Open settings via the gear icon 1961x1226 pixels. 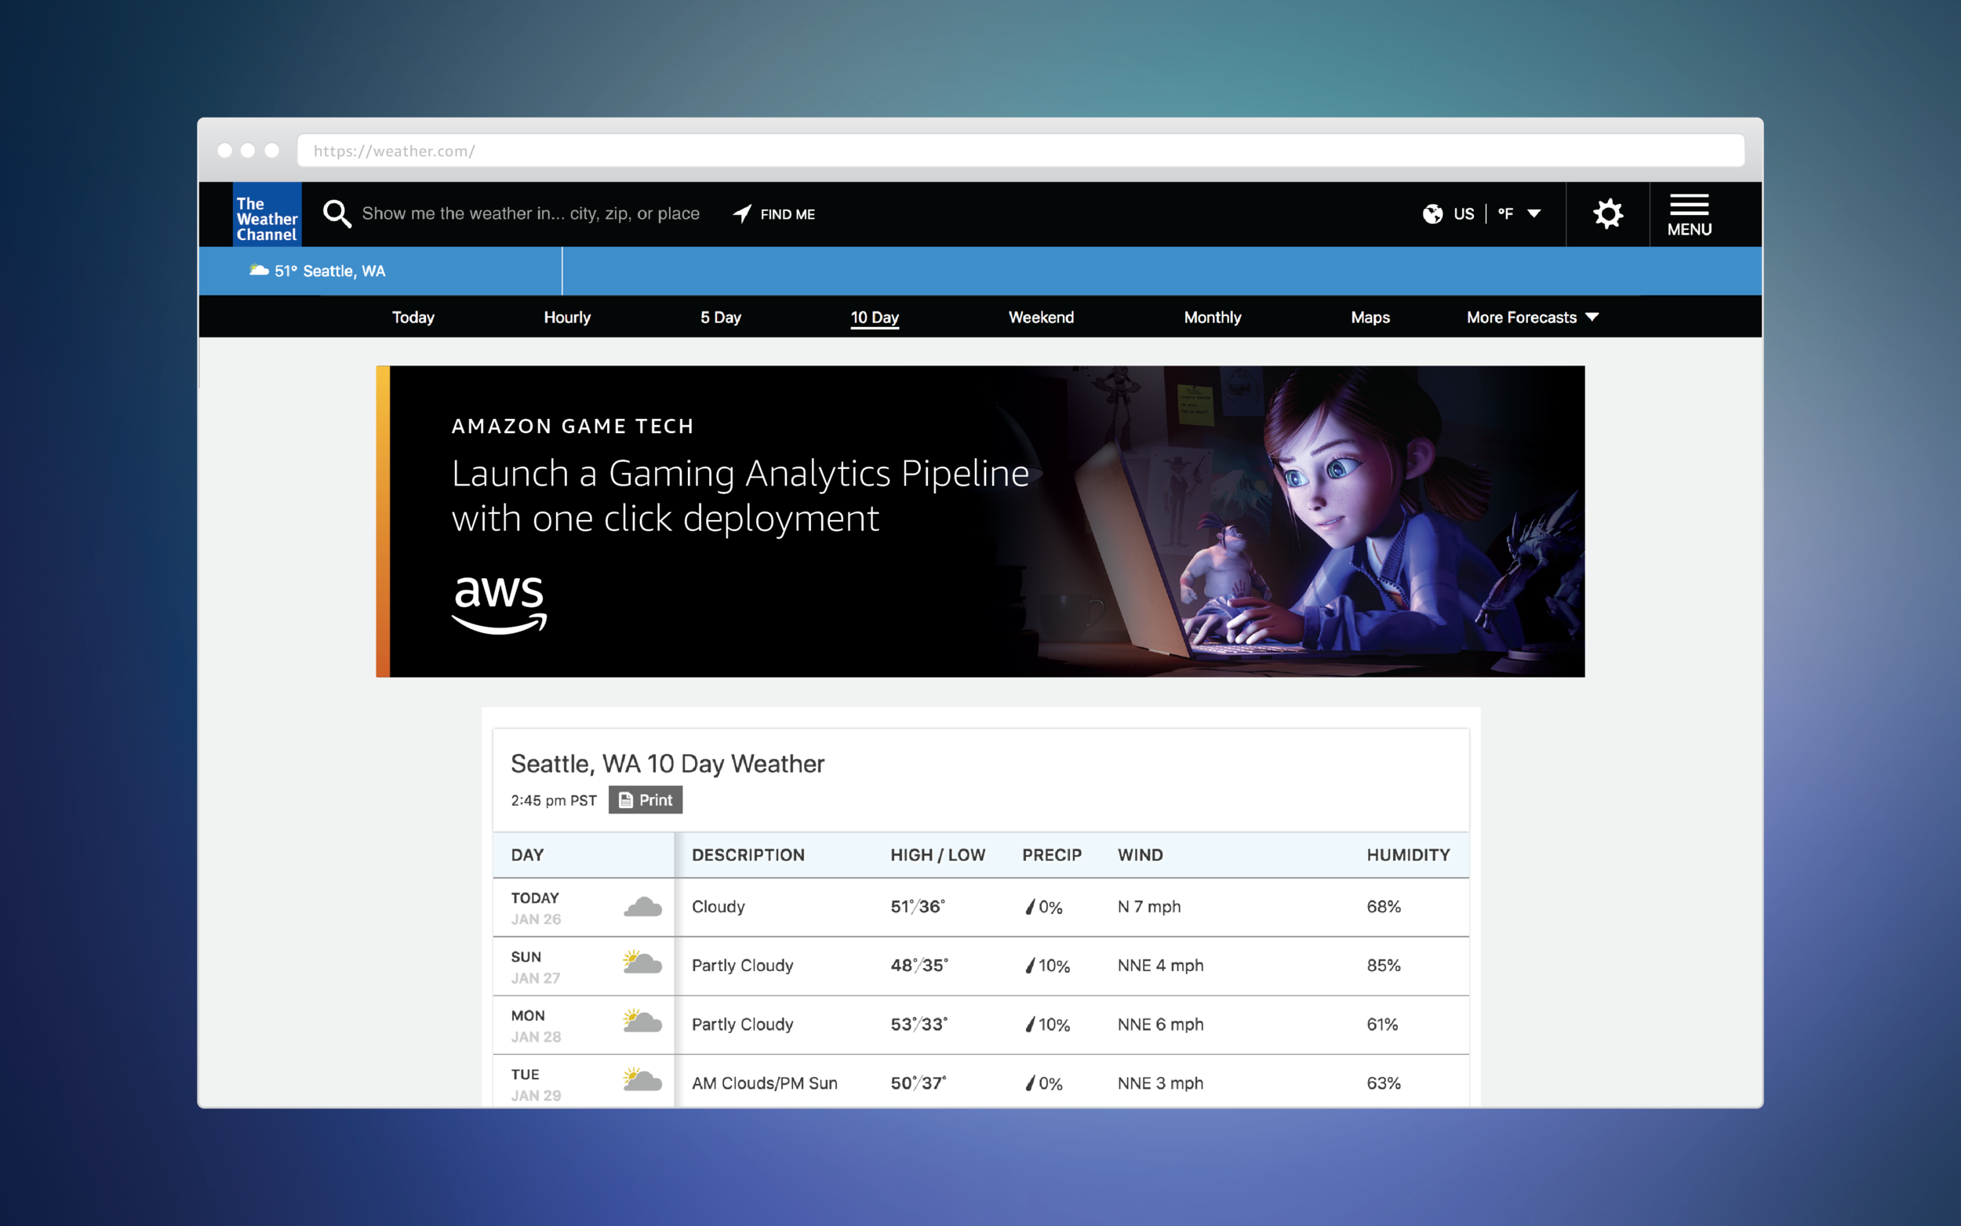1607,214
